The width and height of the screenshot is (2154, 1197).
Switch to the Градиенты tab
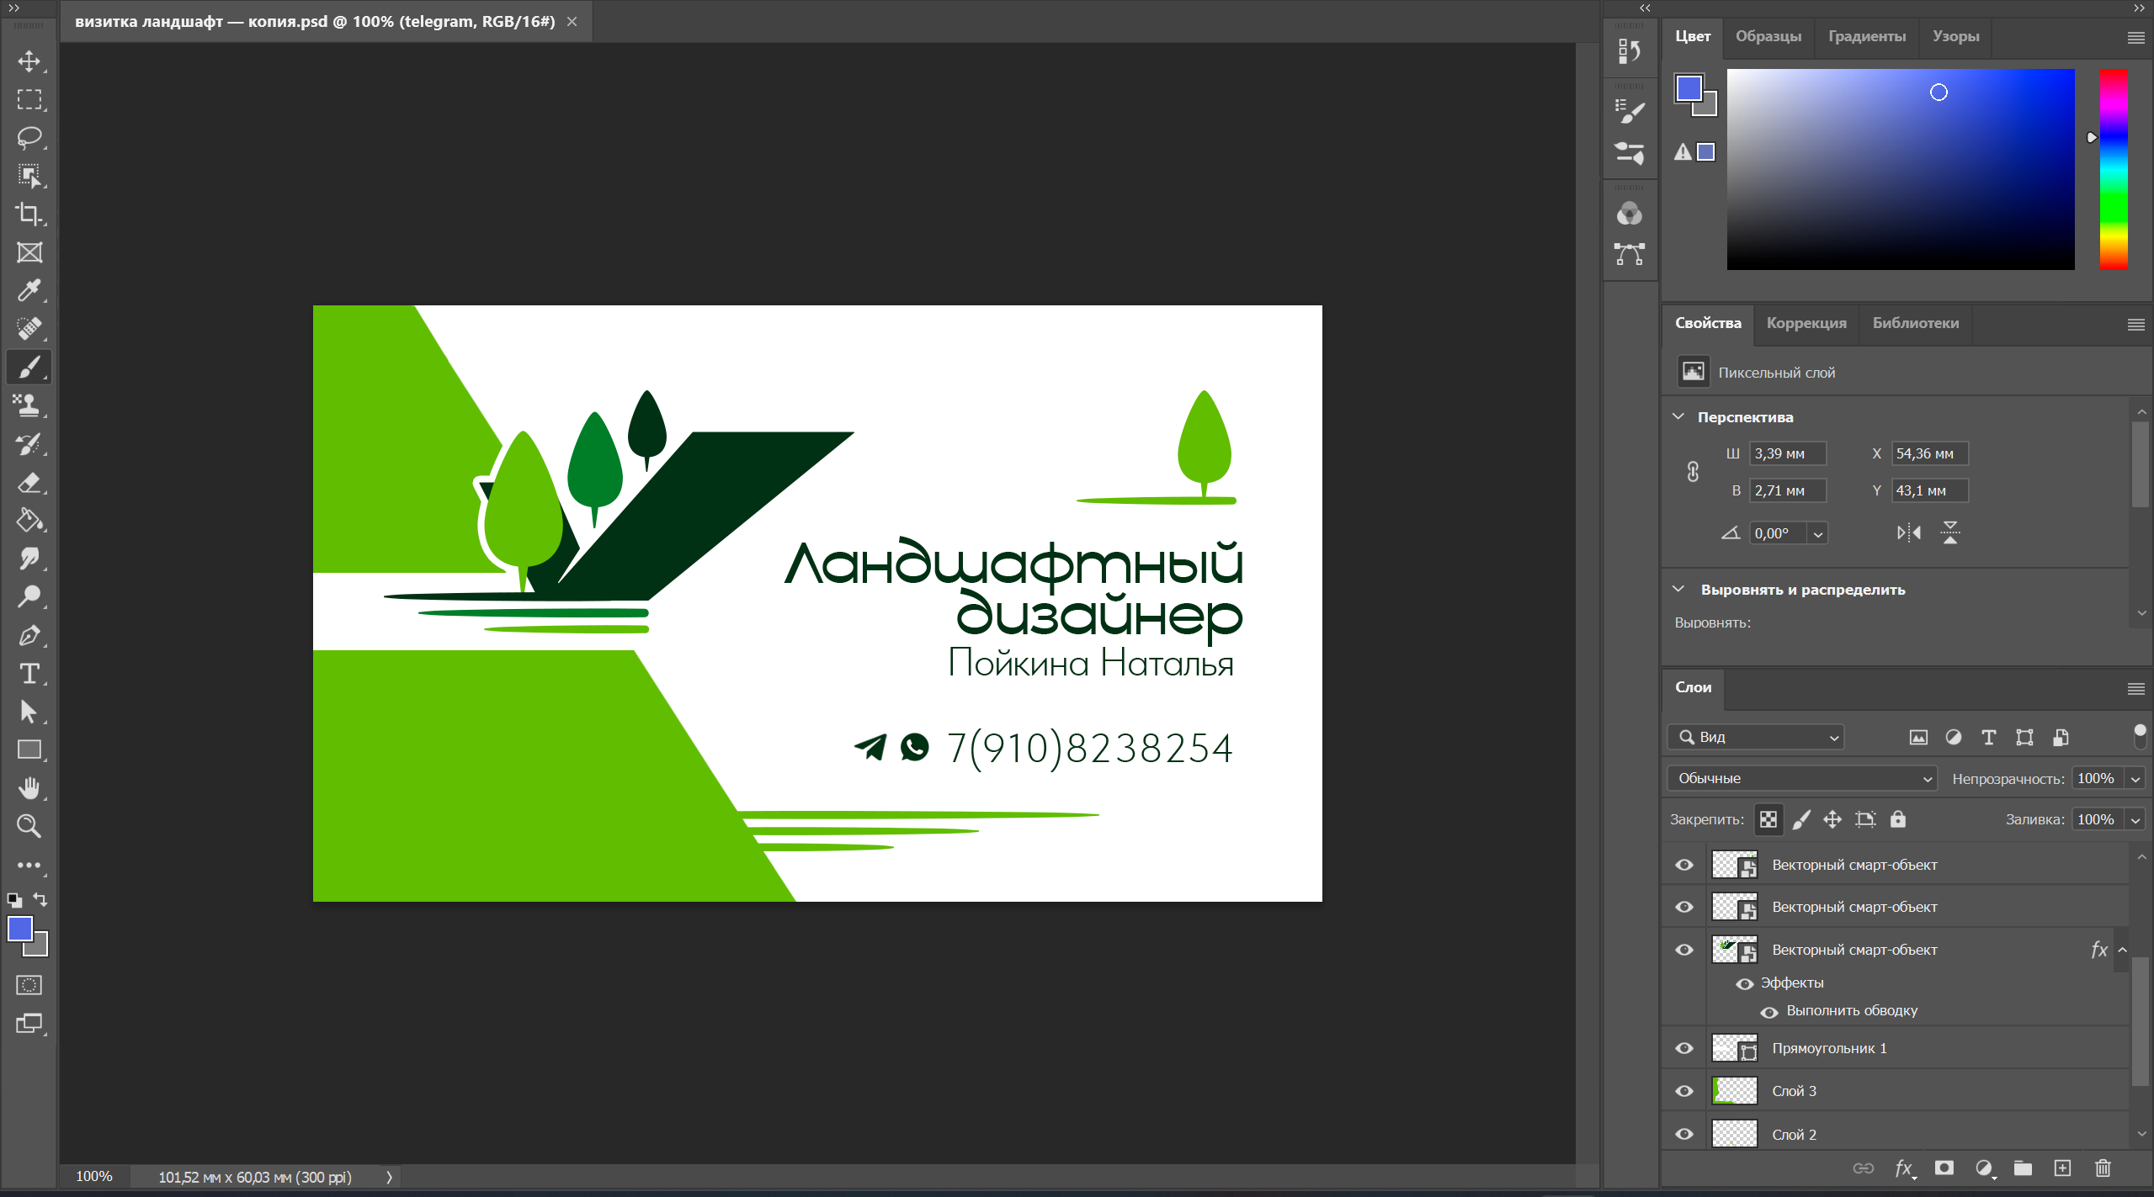pyautogui.click(x=1867, y=36)
